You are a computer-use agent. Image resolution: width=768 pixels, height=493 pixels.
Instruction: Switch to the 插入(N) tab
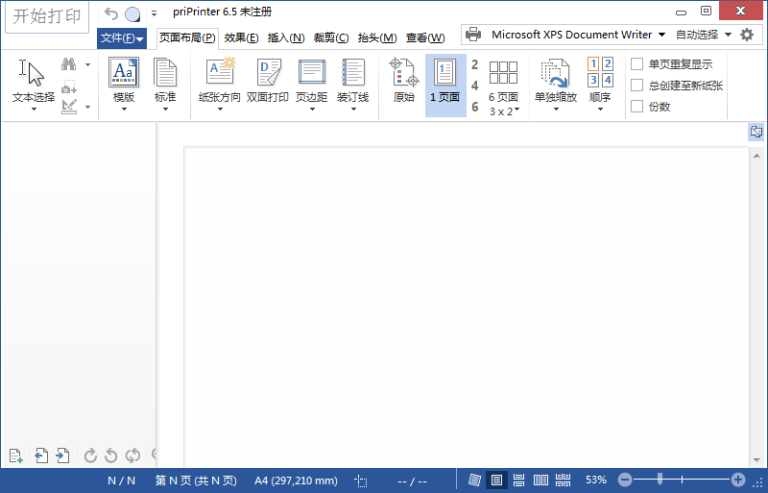tap(286, 37)
